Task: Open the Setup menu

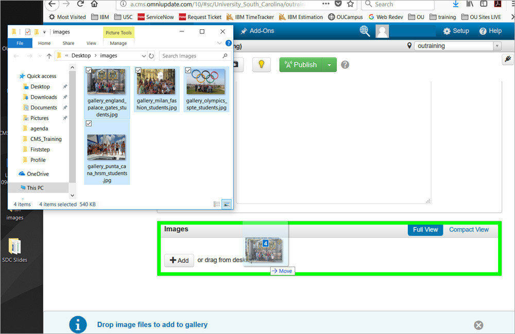Action: click(456, 31)
